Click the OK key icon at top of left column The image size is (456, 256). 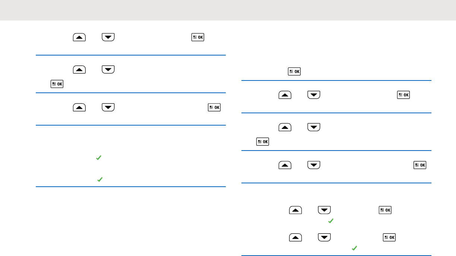(198, 37)
